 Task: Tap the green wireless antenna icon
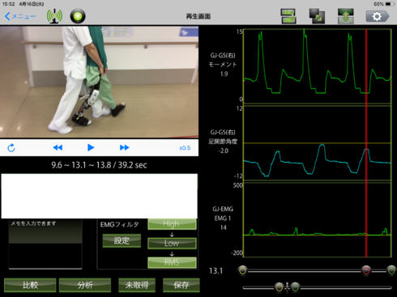coord(54,16)
